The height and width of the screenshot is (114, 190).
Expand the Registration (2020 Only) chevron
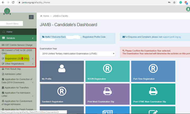(33, 59)
